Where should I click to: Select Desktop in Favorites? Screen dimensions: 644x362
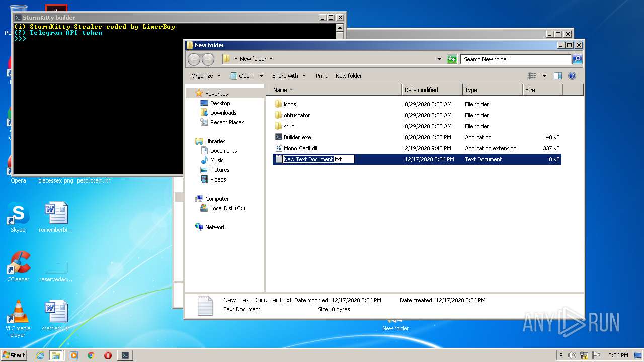(215, 103)
